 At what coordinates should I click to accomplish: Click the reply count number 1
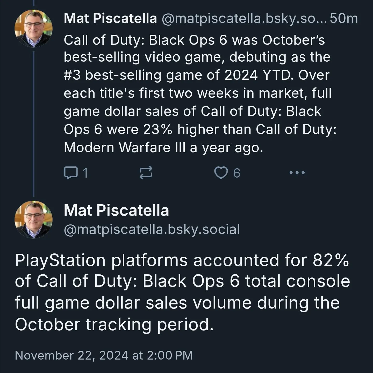pyautogui.click(x=85, y=173)
